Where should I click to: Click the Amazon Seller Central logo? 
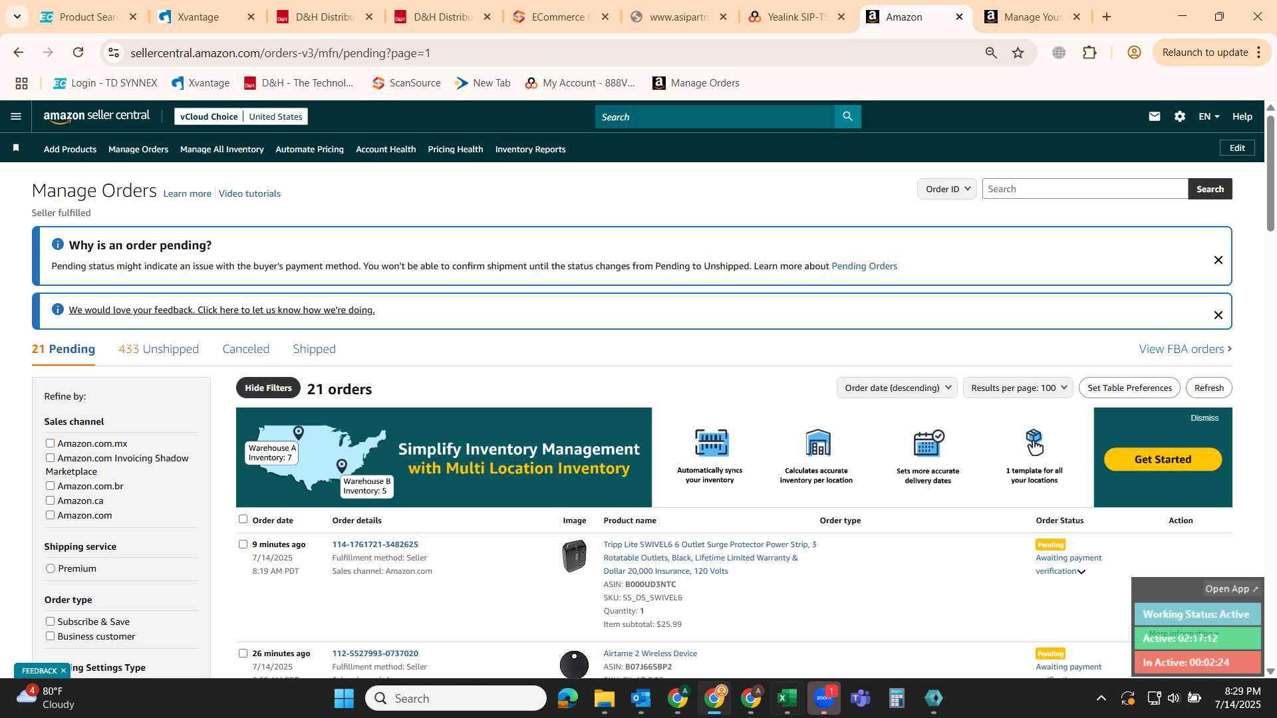[x=96, y=116]
